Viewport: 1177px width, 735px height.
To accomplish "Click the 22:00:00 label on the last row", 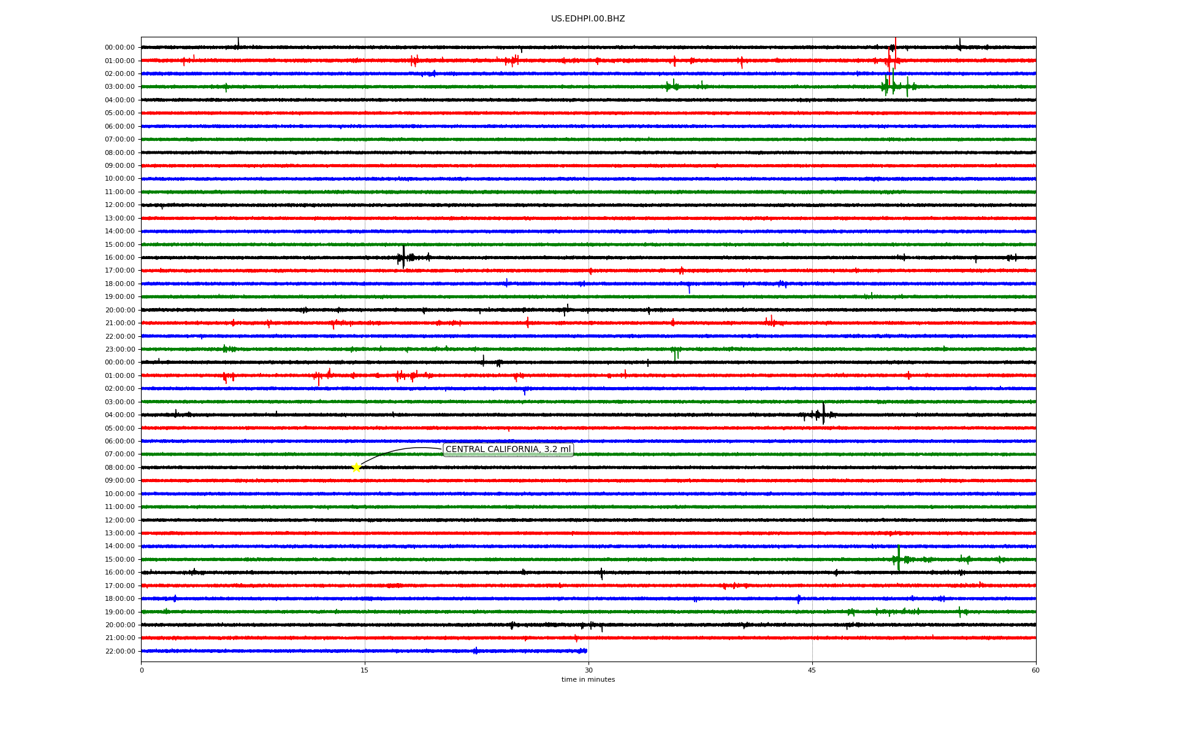I will coord(120,652).
